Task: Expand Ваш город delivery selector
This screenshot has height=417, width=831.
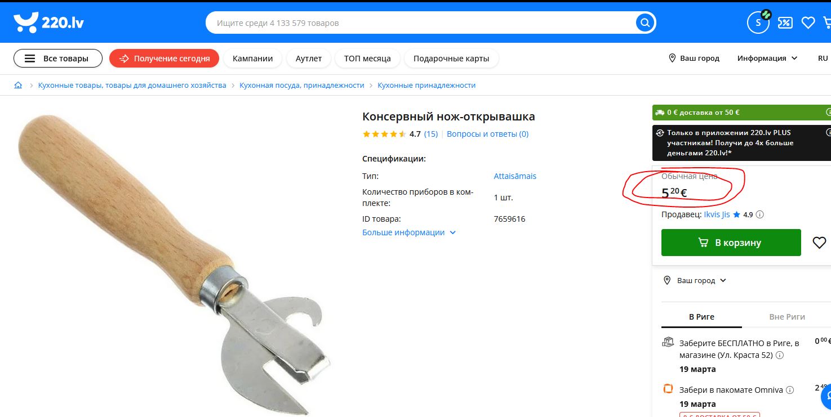Action: pos(695,280)
